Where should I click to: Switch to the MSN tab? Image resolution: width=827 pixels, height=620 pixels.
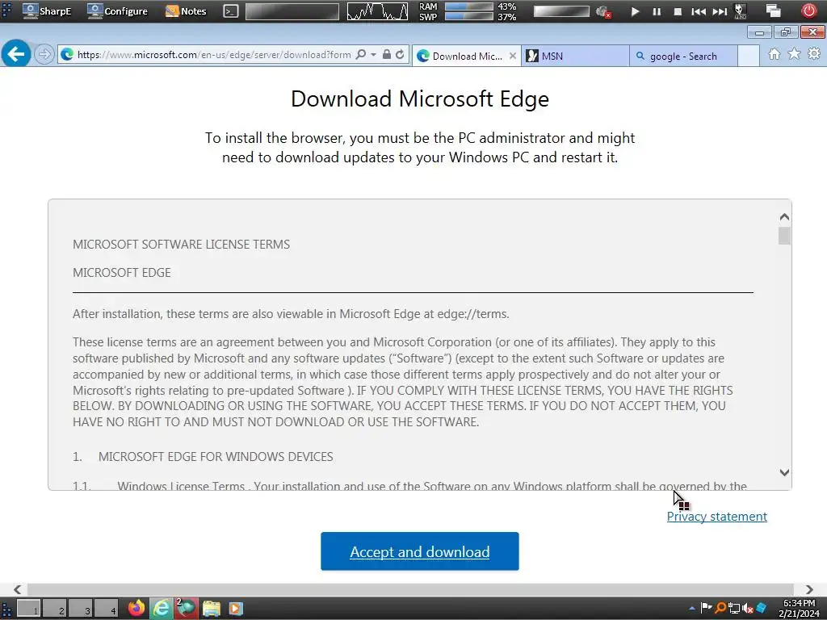[575, 56]
